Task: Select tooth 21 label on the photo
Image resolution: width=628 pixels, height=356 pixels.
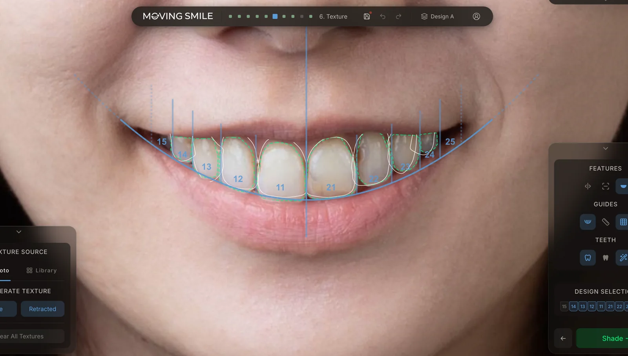Action: pos(331,187)
